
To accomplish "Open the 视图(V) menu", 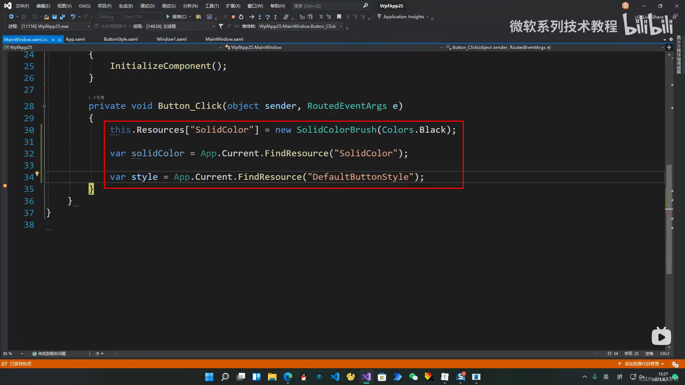I will tap(65, 6).
